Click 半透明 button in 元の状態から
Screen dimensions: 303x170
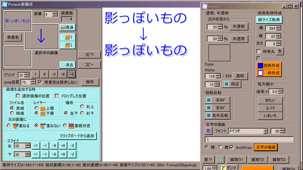tap(239, 26)
